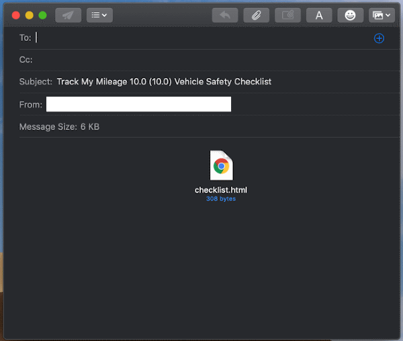Close the compose window with the red button
Viewport: 403px width, 341px height.
click(x=15, y=15)
